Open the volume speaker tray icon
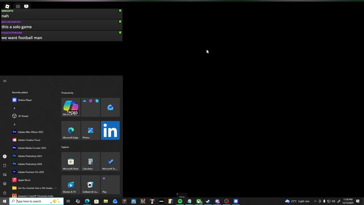364x205 pixels. (333, 201)
